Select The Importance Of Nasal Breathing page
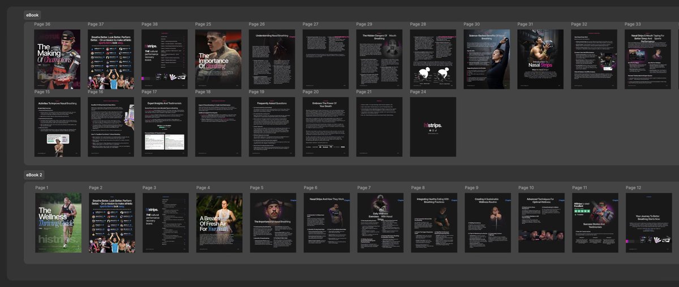Viewport: 679px width, 287px height. tap(273, 223)
